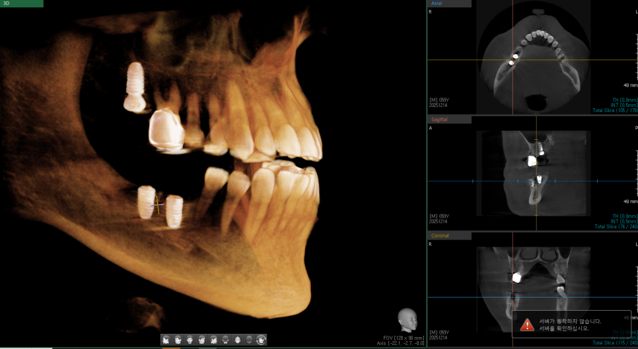Click the rotating head auto-spin icon

261,340
